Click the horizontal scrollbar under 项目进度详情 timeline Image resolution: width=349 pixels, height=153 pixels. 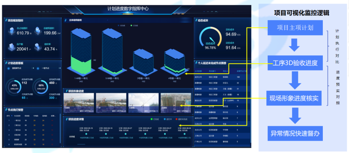pos(81,144)
